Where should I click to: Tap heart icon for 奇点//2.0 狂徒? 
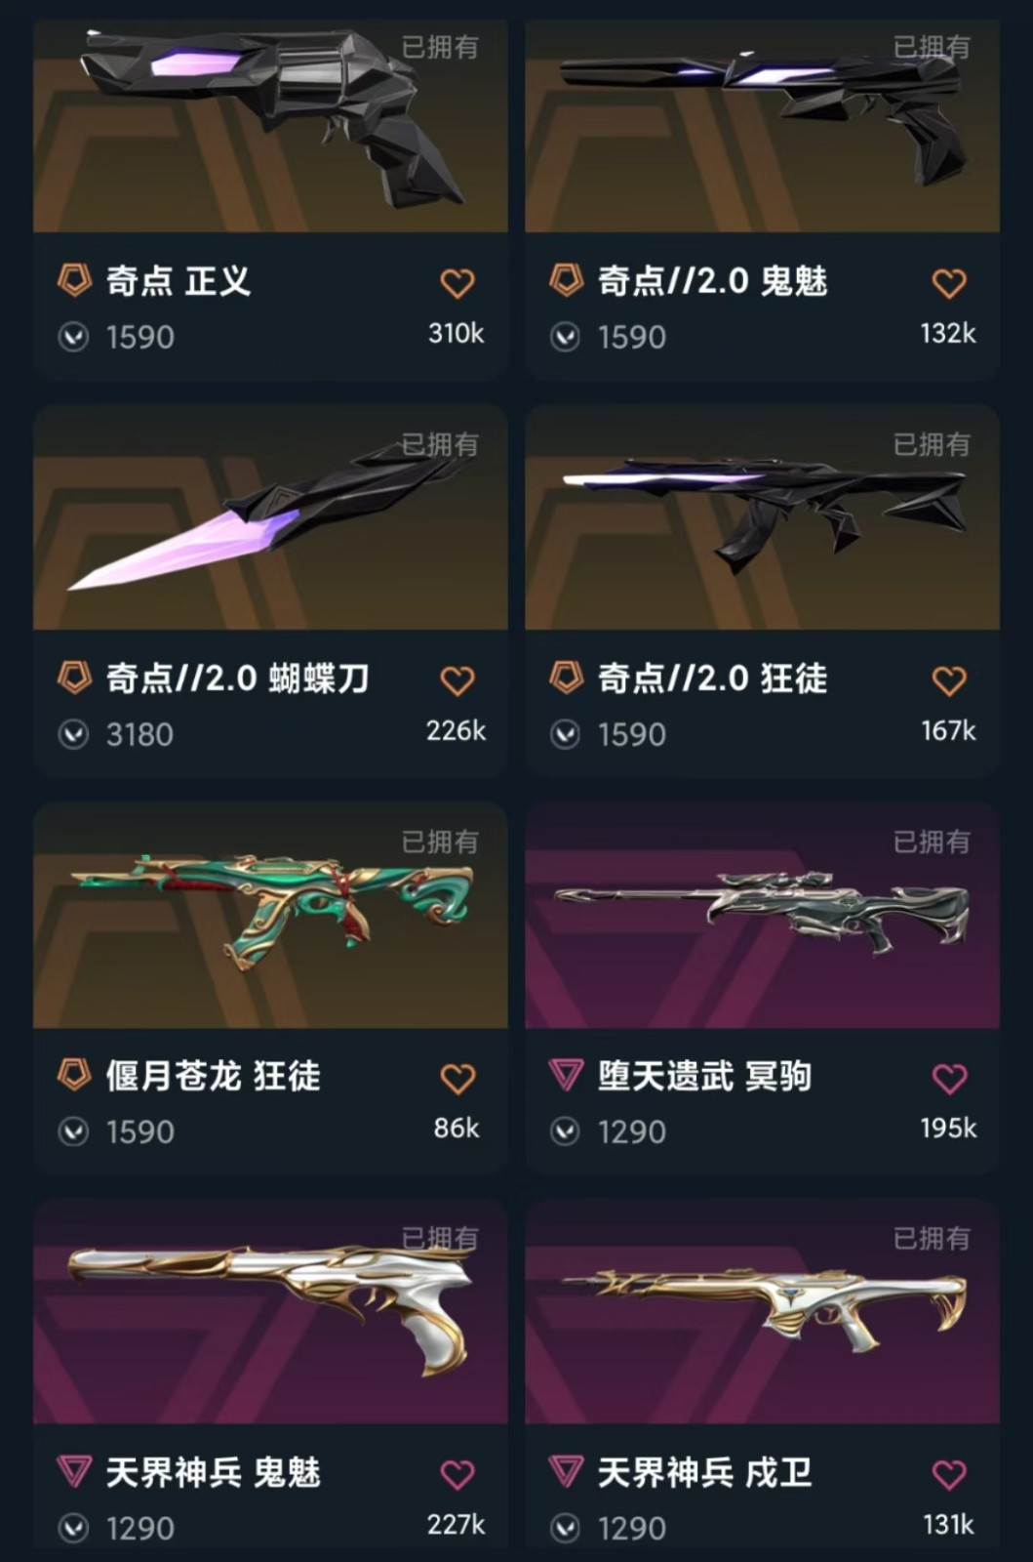[x=949, y=680]
